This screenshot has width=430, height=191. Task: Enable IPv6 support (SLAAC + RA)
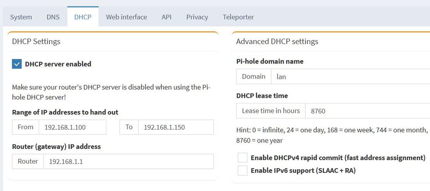click(x=243, y=170)
